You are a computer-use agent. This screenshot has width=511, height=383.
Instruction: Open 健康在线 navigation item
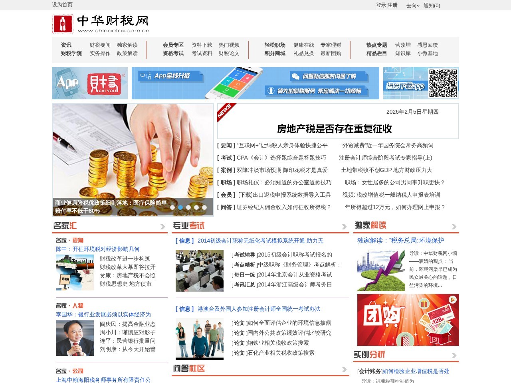[x=304, y=45]
